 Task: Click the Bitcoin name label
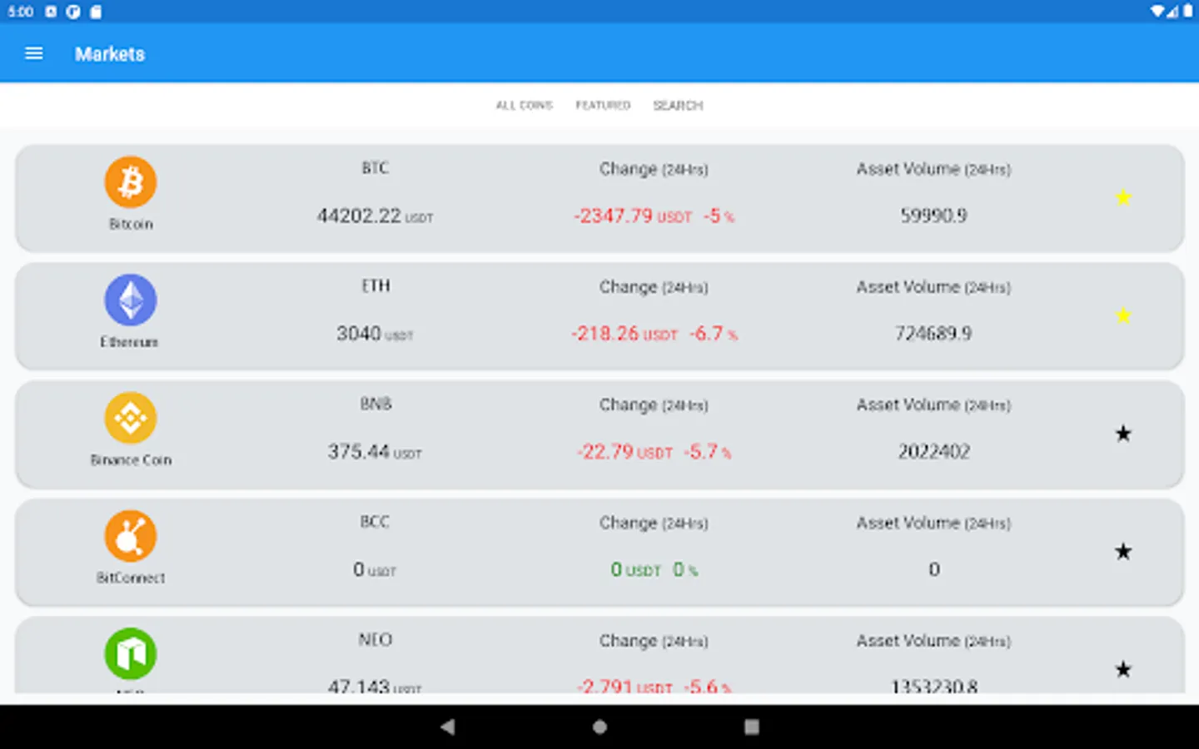tap(131, 225)
